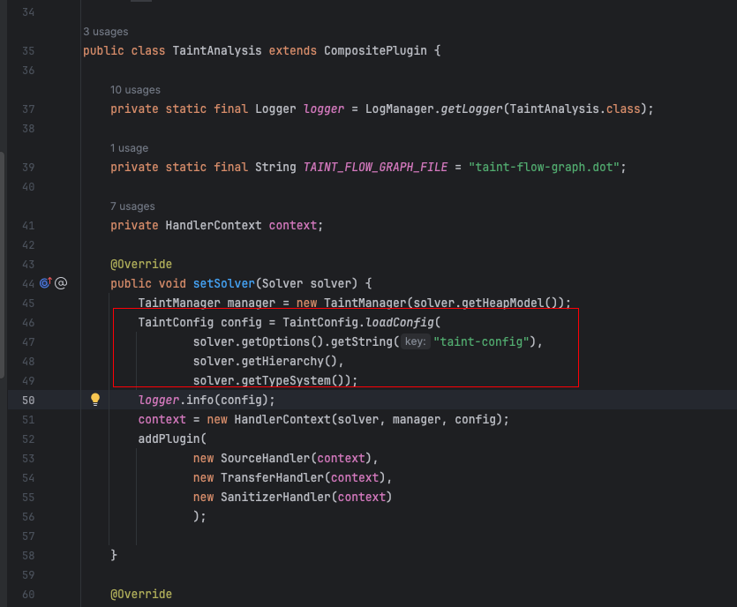Click TransferHandler constructor on line 54
Screen dimensions: 737x607
click(x=272, y=478)
